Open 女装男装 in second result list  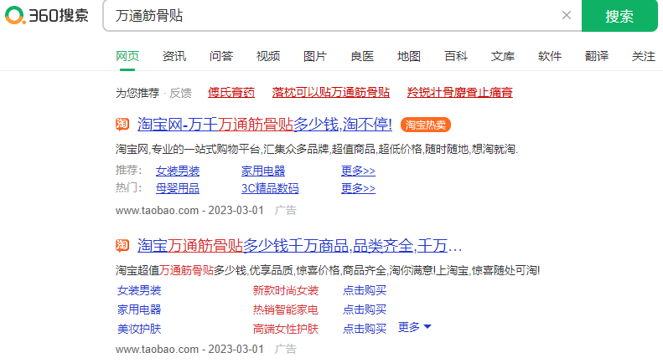(139, 290)
